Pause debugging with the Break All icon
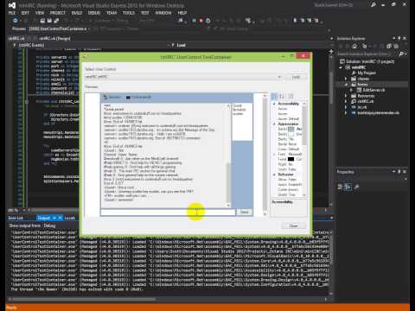Viewport: 415px width, 311px height. (195, 21)
